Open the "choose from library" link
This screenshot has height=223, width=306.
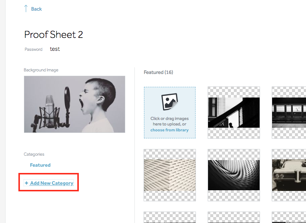click(169, 130)
